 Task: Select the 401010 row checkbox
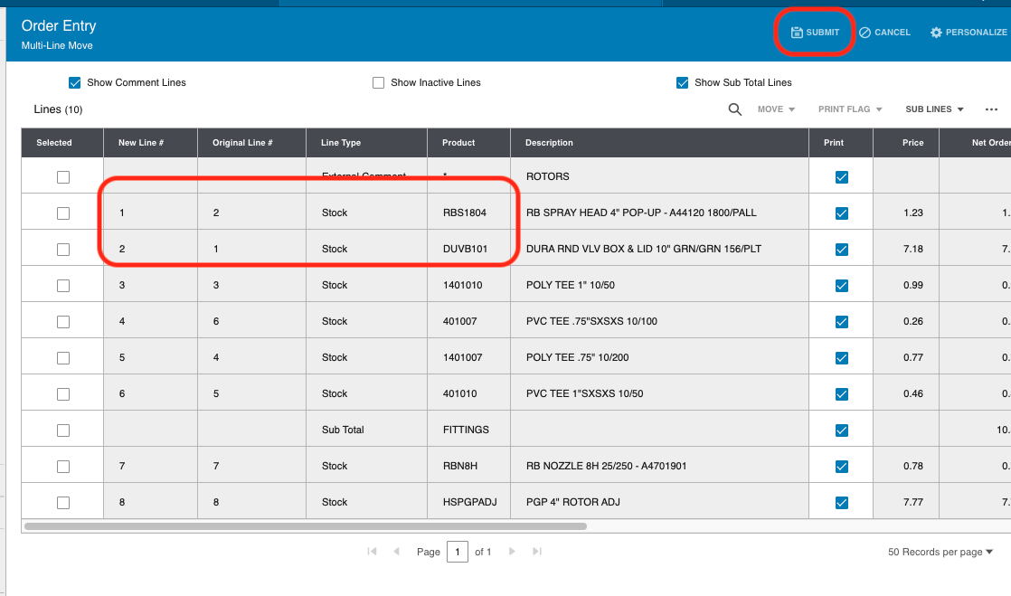(x=63, y=394)
